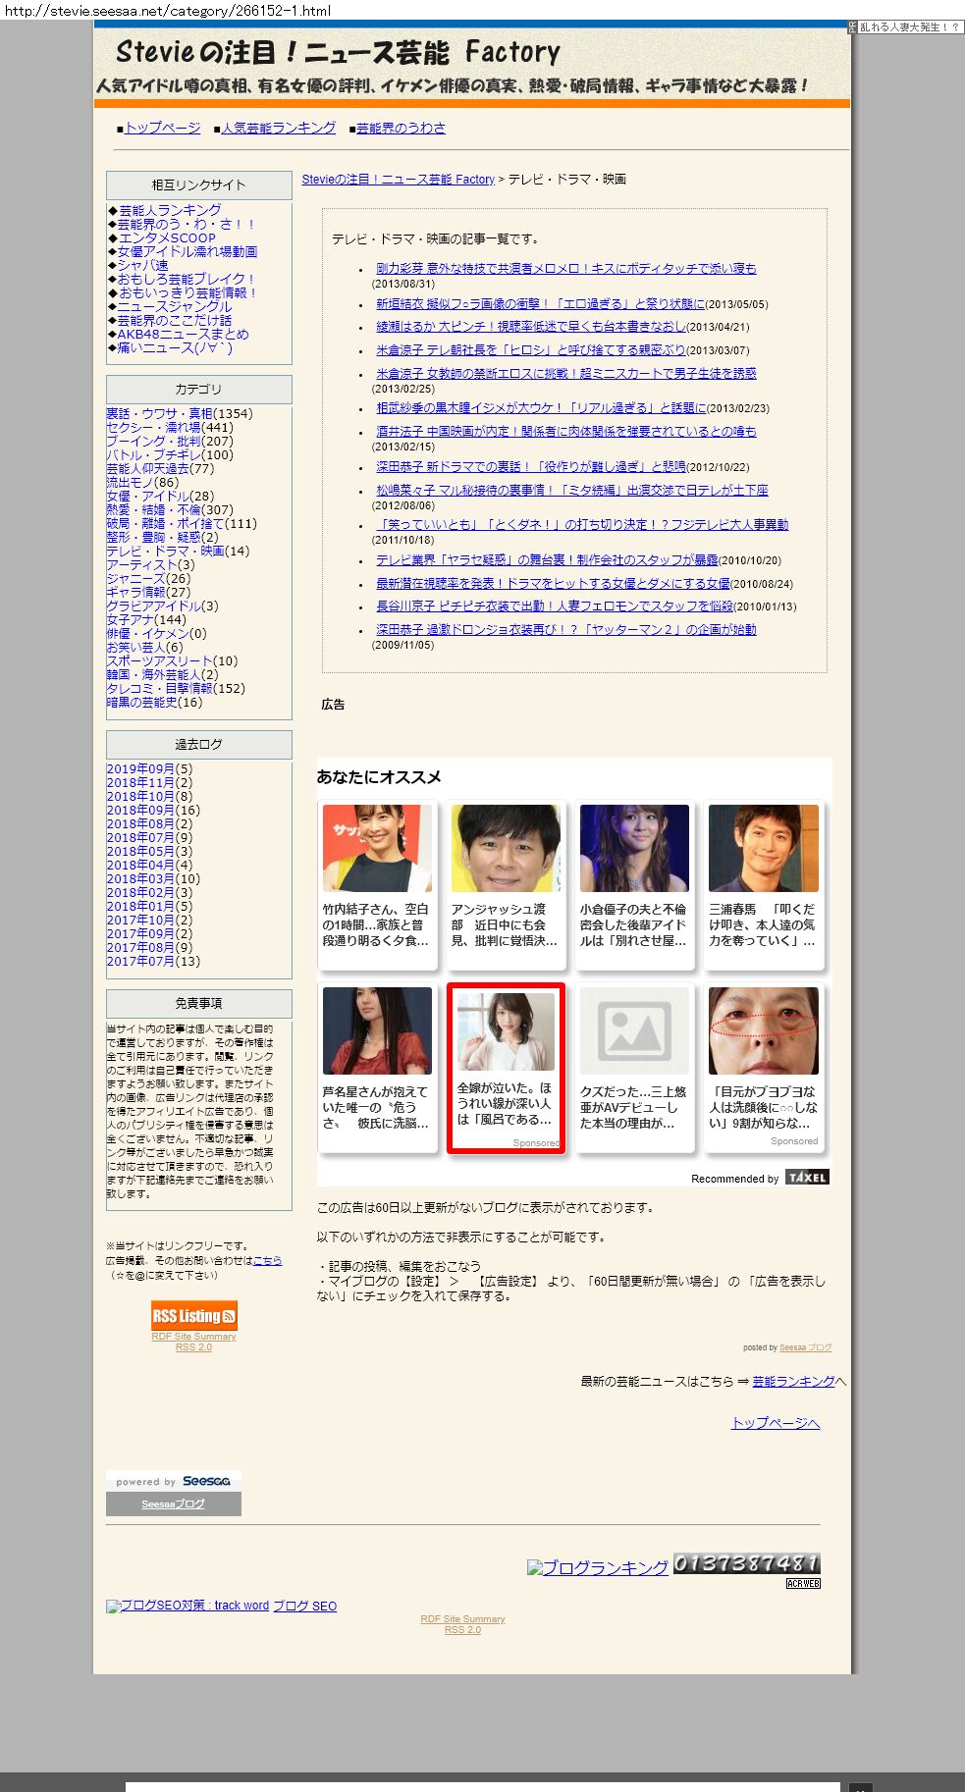The height and width of the screenshot is (1792, 965).
Task: Select the お笑い芸人 category
Action: tap(135, 647)
